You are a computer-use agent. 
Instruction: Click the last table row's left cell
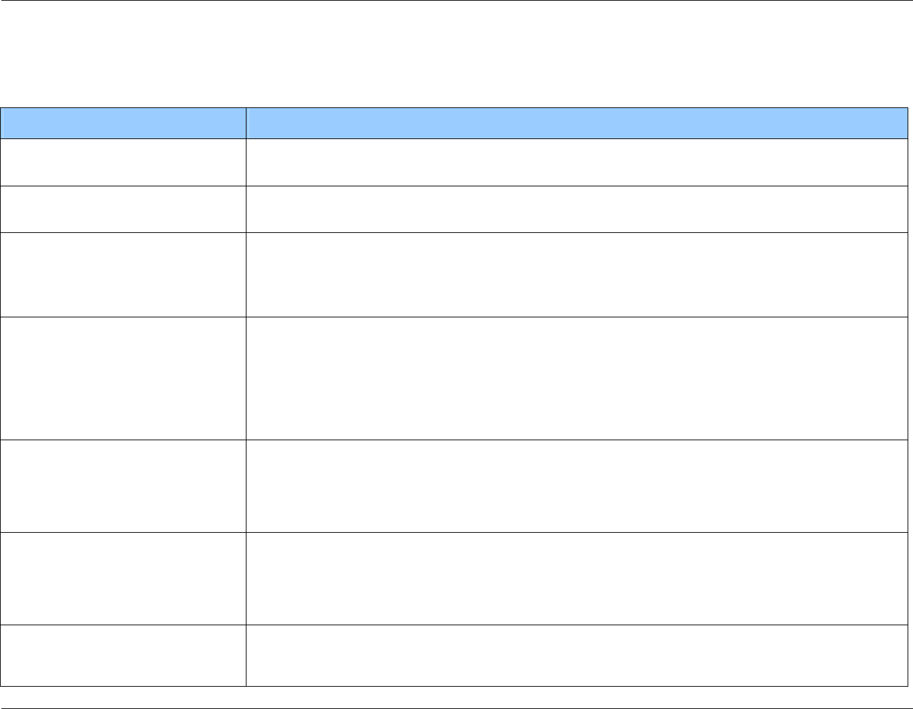click(123, 655)
